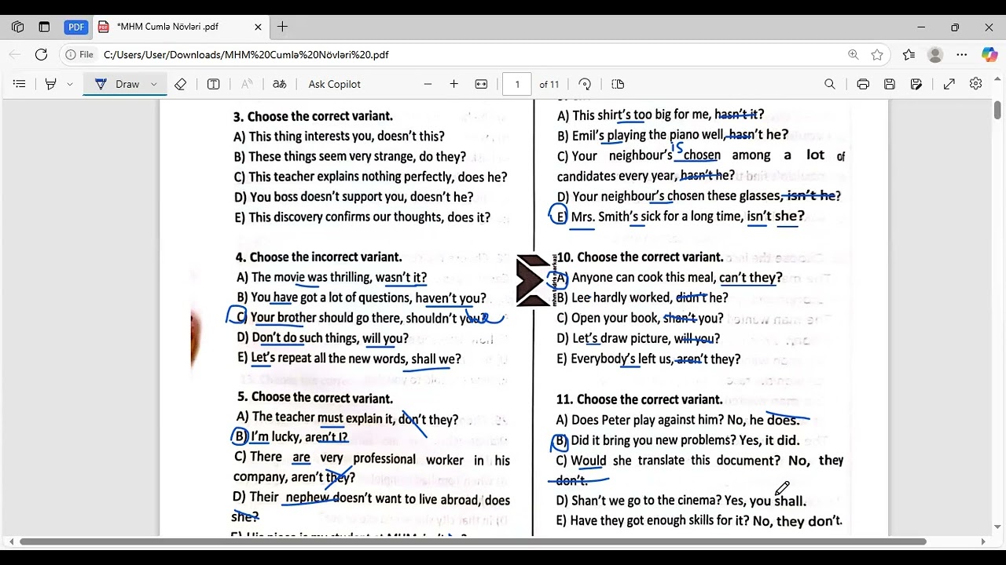
Task: Select the Erase tool
Action: (x=181, y=84)
